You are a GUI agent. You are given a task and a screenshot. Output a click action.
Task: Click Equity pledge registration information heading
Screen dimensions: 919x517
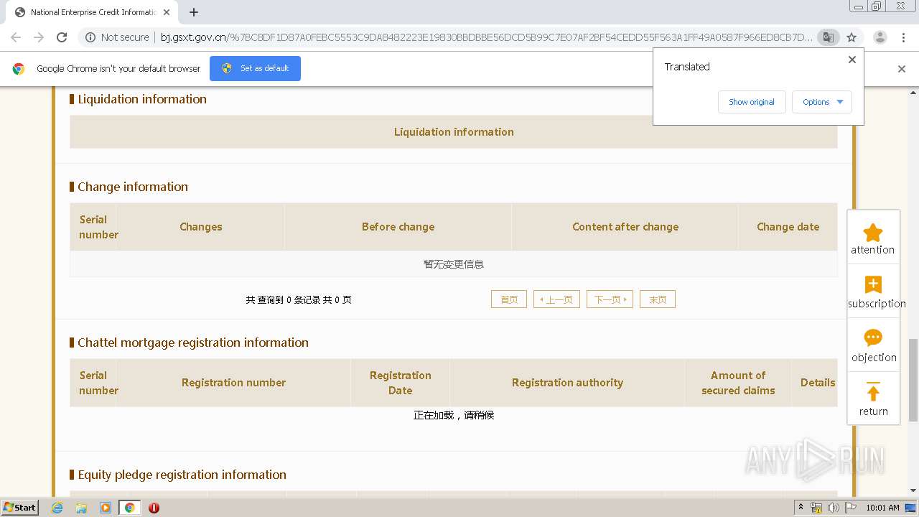[182, 475]
